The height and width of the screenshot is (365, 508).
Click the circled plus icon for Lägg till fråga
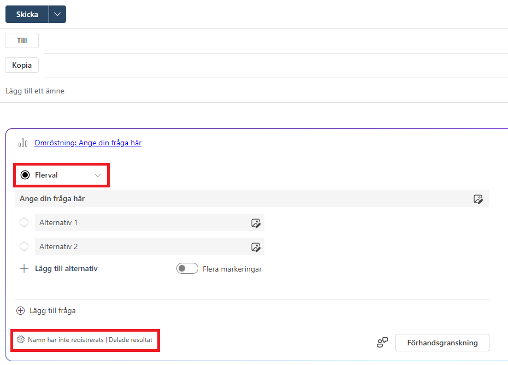pos(20,310)
